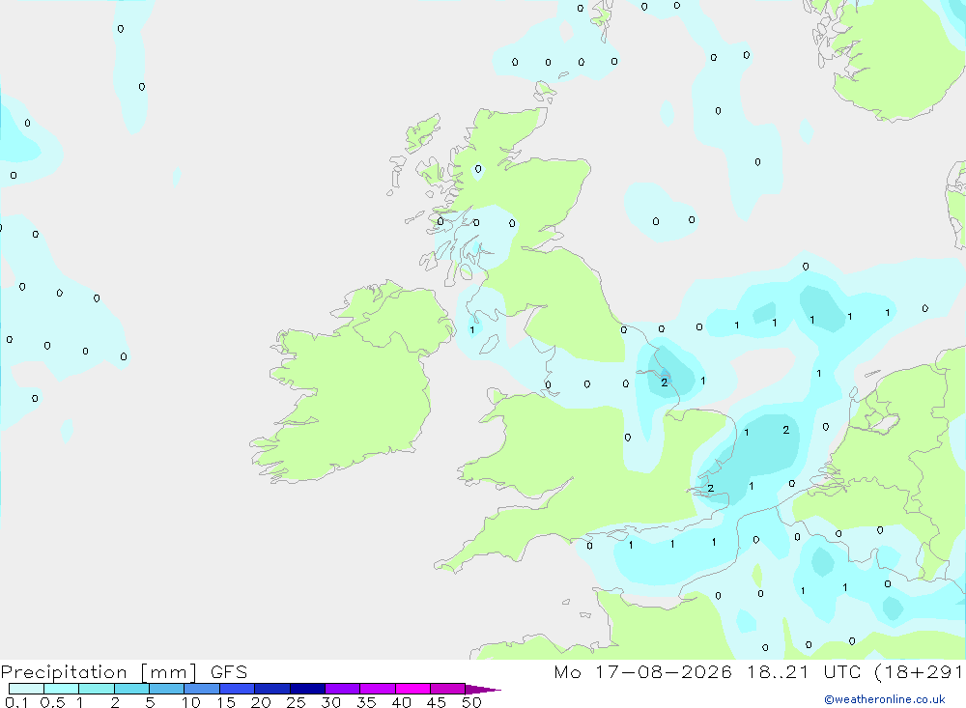The height and width of the screenshot is (708, 966).
Task: Click the legend label "0.5"
Action: click(52, 702)
